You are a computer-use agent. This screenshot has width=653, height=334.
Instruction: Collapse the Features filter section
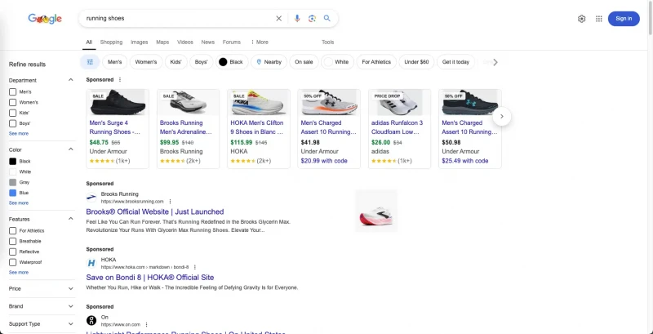coord(71,219)
